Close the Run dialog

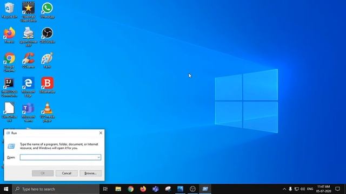101,133
